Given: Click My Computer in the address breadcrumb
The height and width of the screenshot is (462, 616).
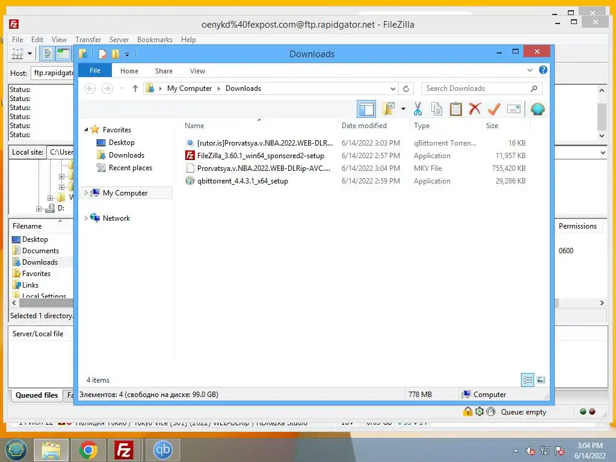Looking at the screenshot, I should (189, 88).
